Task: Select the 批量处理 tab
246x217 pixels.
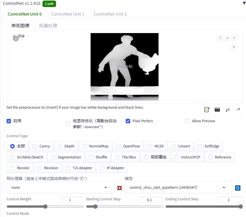Action: click(48, 25)
